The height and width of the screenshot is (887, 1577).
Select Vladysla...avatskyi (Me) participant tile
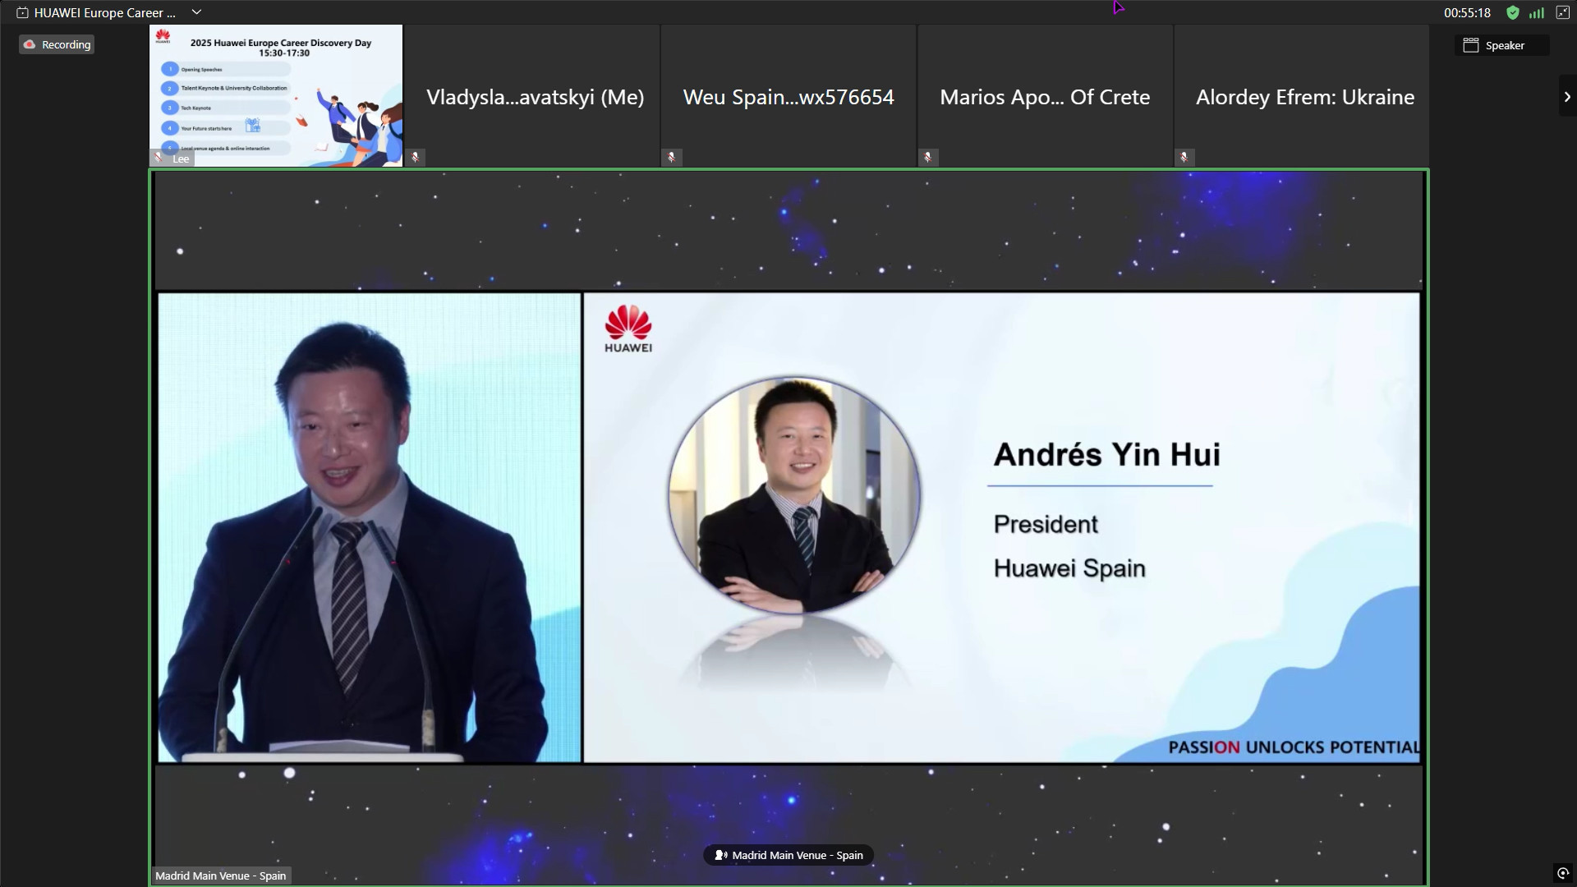[x=533, y=96]
